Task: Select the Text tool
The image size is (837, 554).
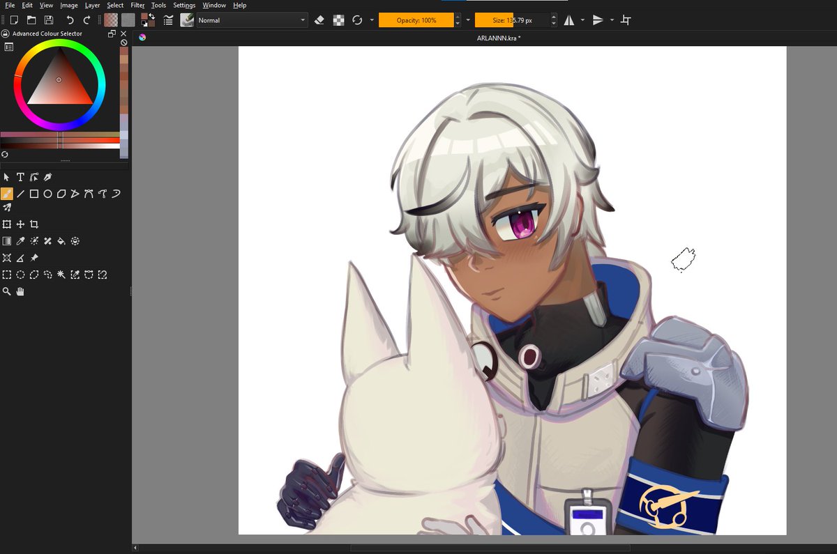Action: tap(20, 177)
